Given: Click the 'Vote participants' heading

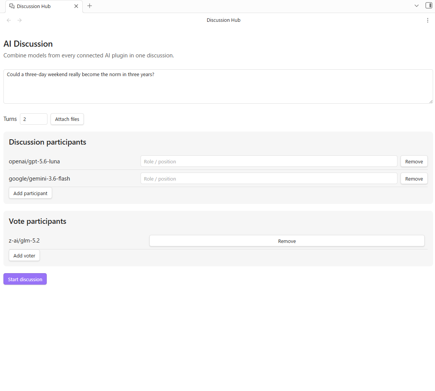Looking at the screenshot, I should click(38, 222).
